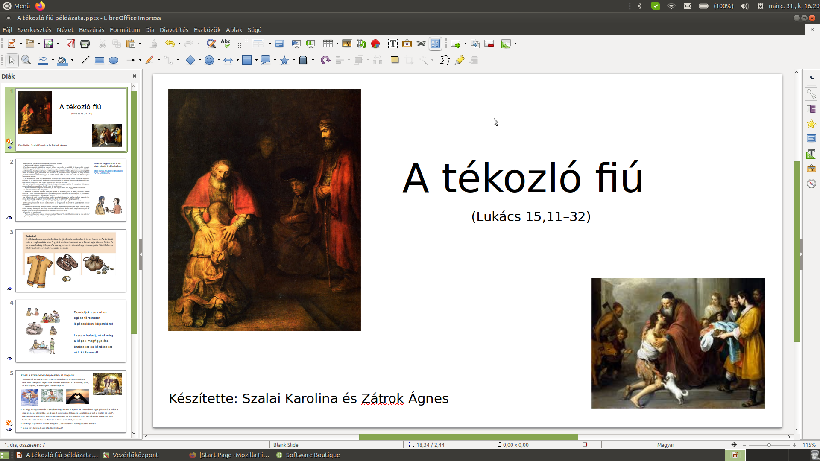This screenshot has height=461, width=820.
Task: Open the Formátum menu
Action: [x=125, y=30]
